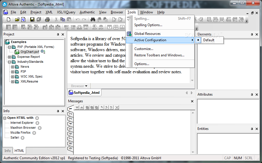Open the File menu
The height and width of the screenshot is (163, 262).
point(13,12)
